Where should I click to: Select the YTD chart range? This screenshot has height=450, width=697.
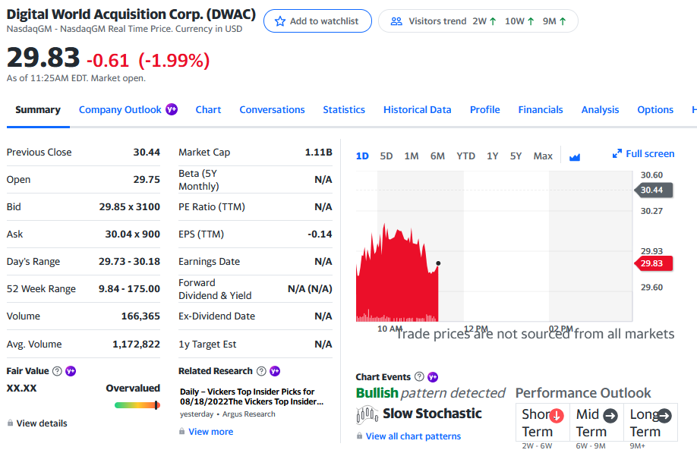point(466,156)
